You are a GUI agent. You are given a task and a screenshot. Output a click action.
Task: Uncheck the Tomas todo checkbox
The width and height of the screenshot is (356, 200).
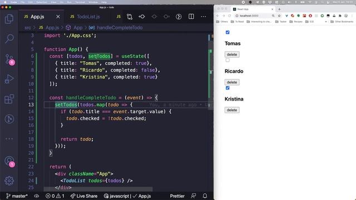tap(228, 32)
